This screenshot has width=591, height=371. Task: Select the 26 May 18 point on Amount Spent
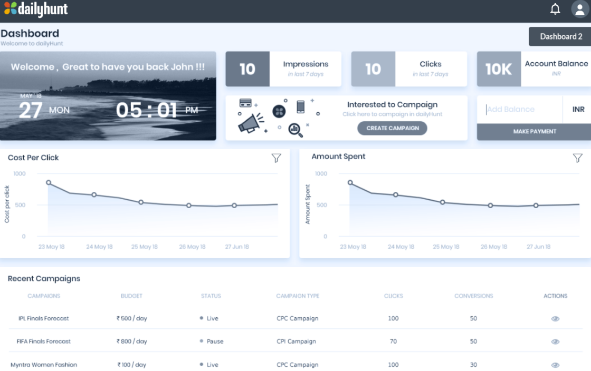[x=490, y=206]
